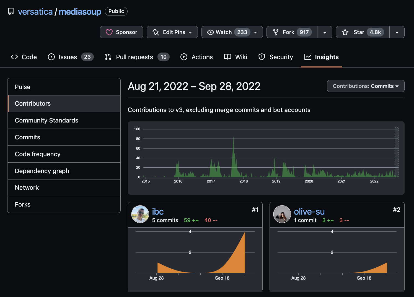Click the Star count 4.8k
The image size is (414, 297).
(375, 32)
